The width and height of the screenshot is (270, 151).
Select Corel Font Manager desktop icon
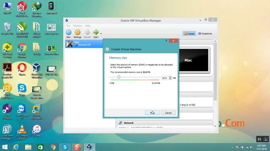coord(7,132)
